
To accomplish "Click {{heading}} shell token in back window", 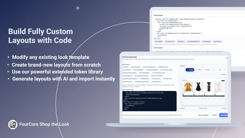I will pyautogui.click(x=181, y=42).
